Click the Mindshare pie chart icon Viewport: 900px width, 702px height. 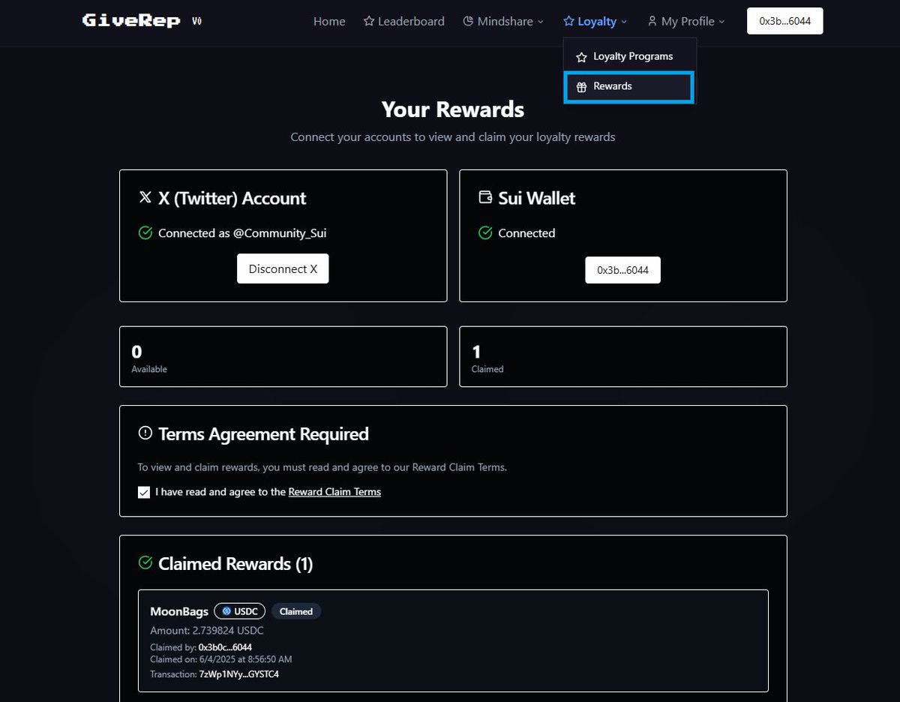(x=469, y=21)
